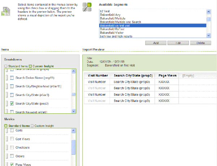Grab drag handle beside Search City/State (prop3)
This screenshot has height=166, width=217.
pyautogui.click(x=7, y=104)
